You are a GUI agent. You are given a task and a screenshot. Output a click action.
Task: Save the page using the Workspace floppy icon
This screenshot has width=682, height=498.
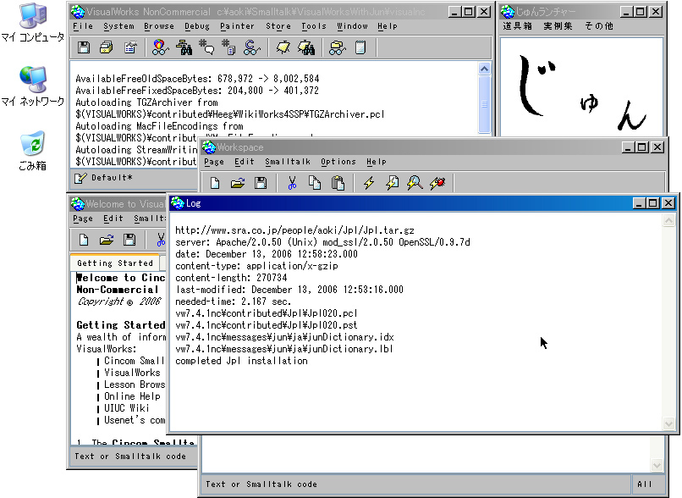(261, 183)
